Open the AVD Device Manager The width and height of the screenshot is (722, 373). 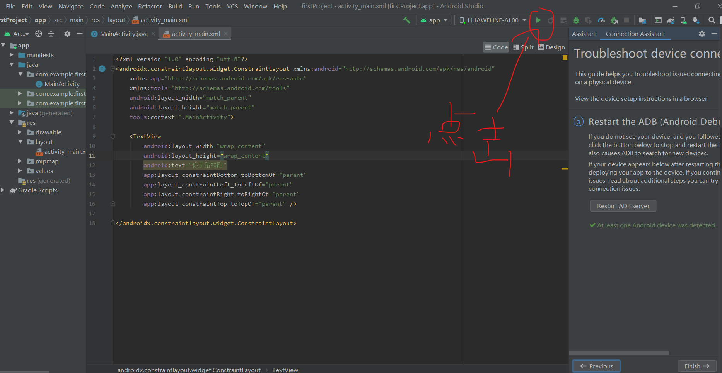click(x=683, y=20)
